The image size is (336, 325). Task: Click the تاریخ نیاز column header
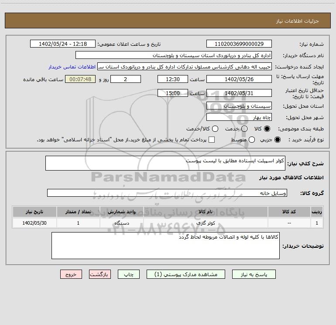[x=34, y=212]
